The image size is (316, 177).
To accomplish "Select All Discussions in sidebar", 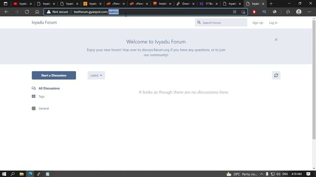I will (x=46, y=88).
